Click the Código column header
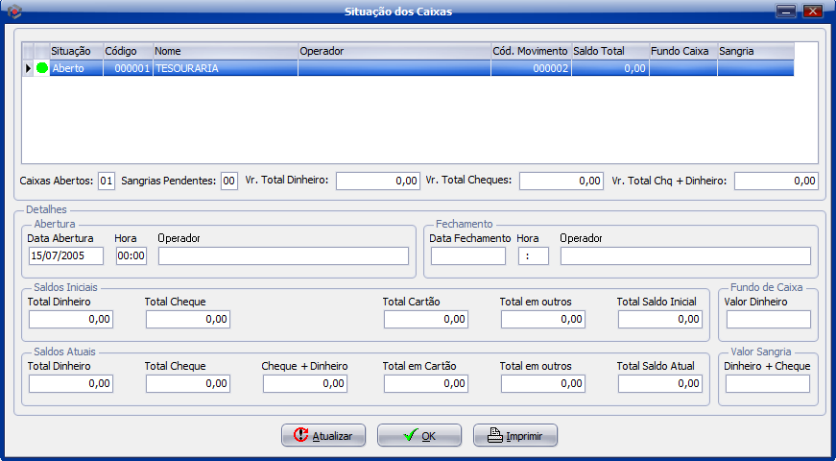Viewport: 836px width, 461px height. [127, 50]
